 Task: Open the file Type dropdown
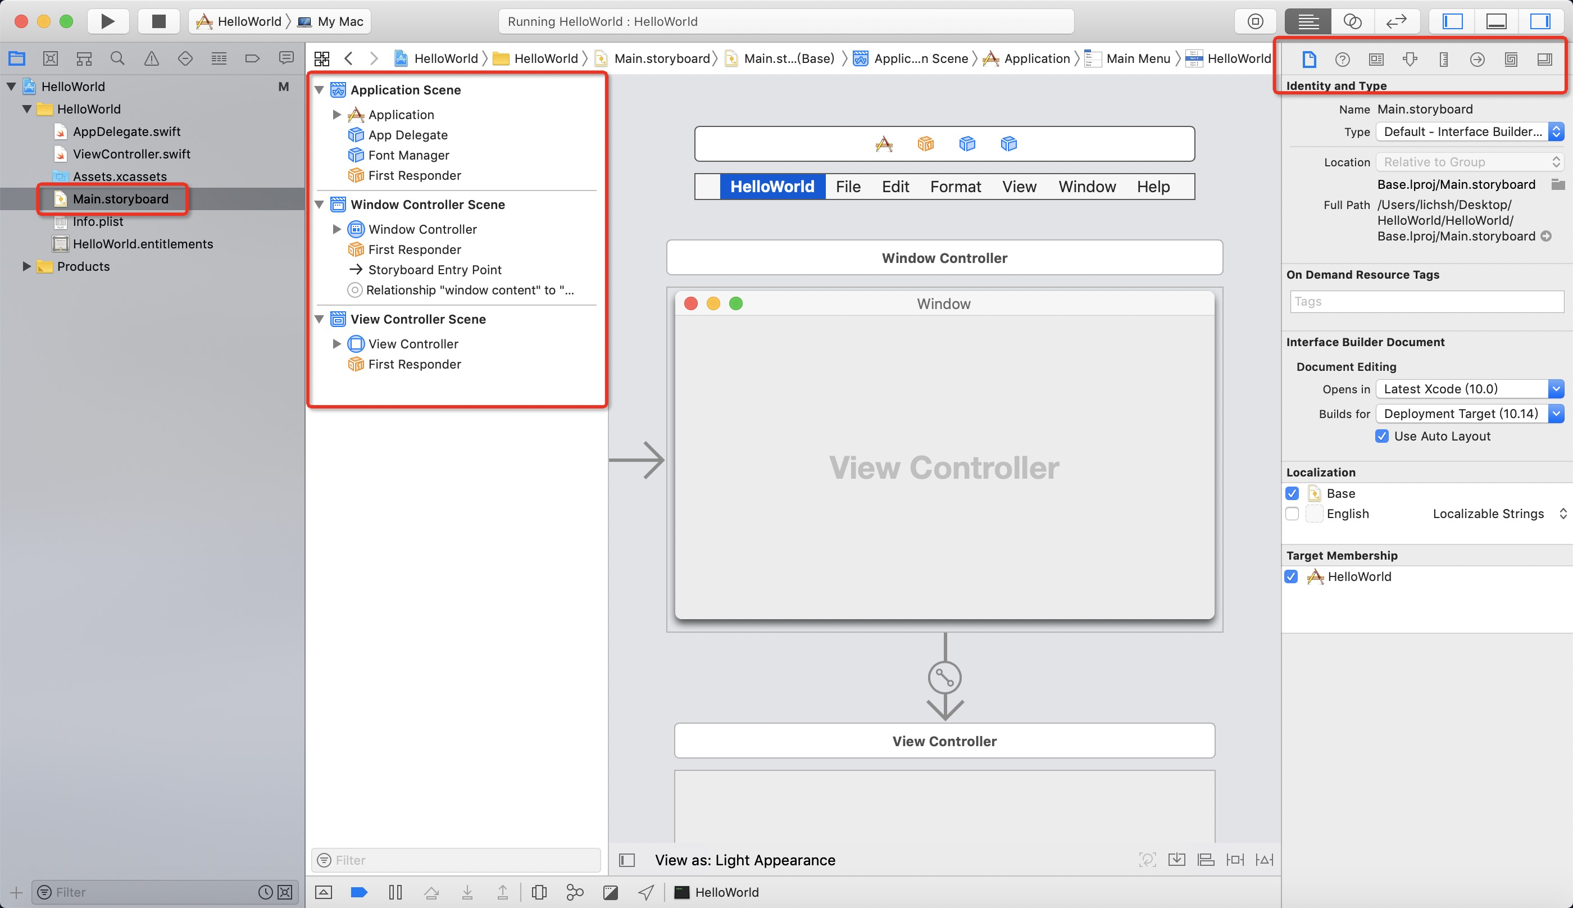(x=1470, y=131)
